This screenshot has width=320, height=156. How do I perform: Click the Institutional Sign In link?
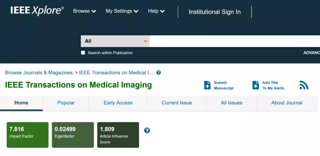coord(215,12)
